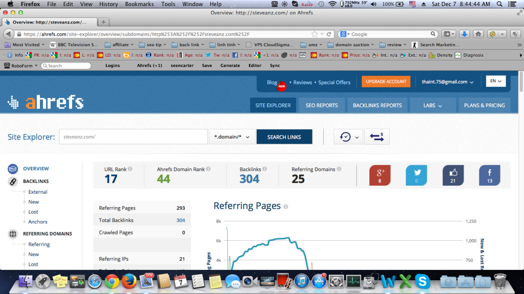524x294 pixels.
Task: Click the Referring Domains globe icon
Action: [x=13, y=234]
